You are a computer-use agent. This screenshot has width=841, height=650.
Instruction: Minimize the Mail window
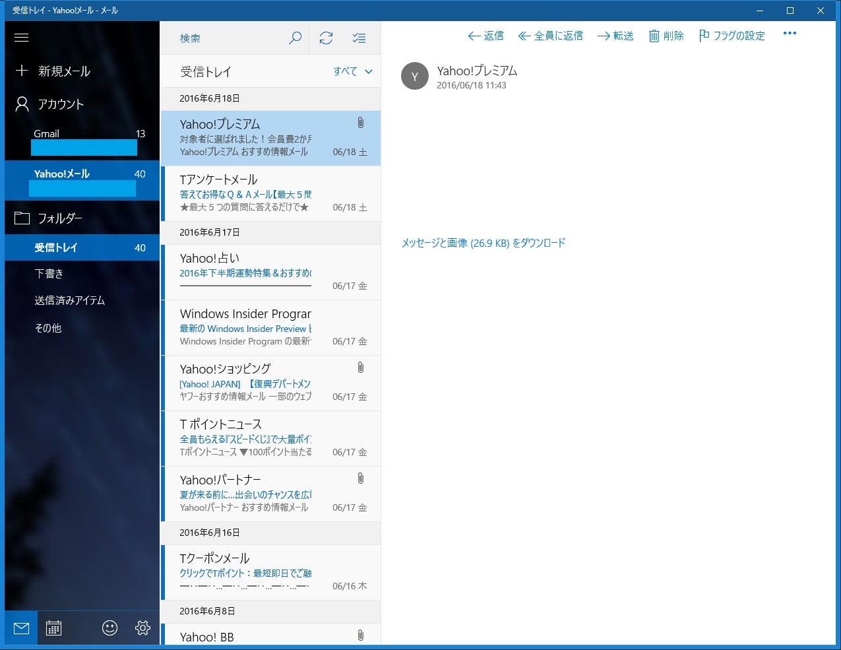pyautogui.click(x=760, y=11)
